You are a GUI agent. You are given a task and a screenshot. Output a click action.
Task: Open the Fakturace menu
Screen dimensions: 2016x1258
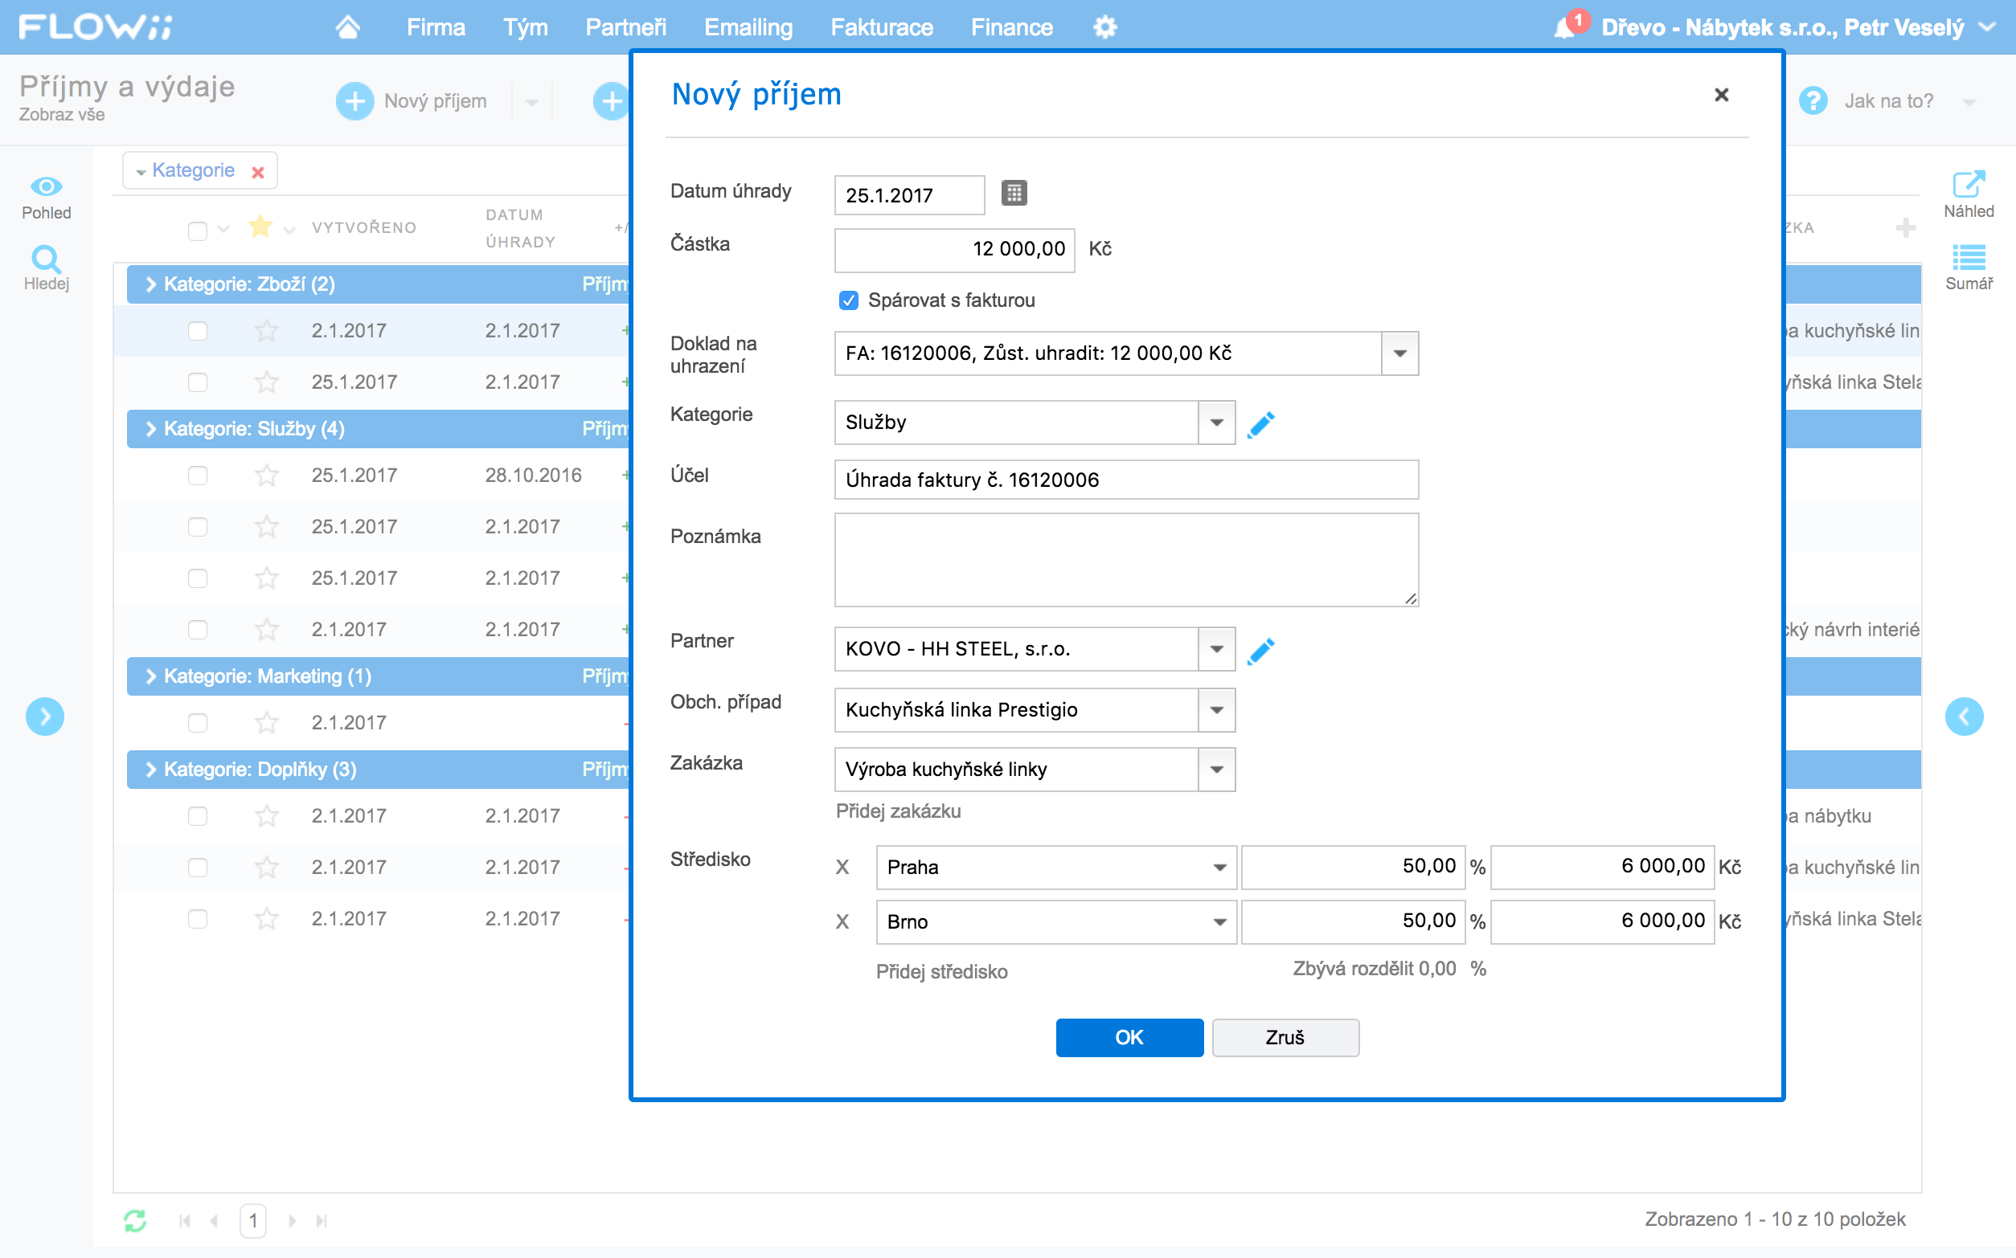coord(882,27)
